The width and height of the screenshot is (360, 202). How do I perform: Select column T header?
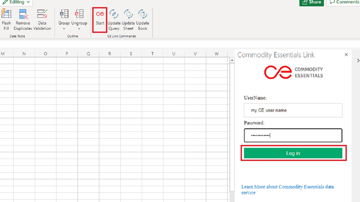152,54
